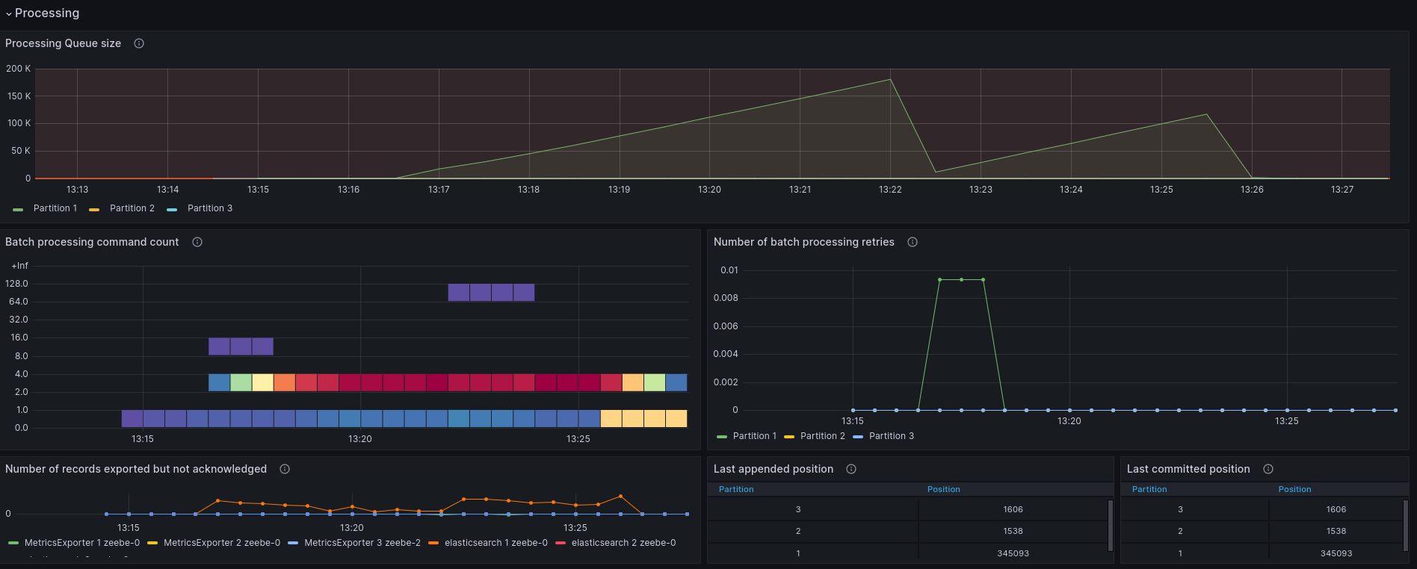This screenshot has height=569, width=1417.
Task: Select 1538 in Last committed position table
Action: coord(1336,531)
